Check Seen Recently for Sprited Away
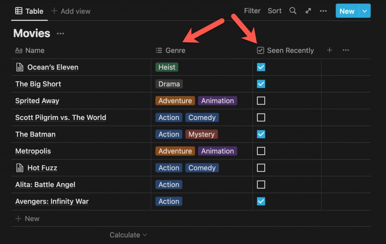 261,101
